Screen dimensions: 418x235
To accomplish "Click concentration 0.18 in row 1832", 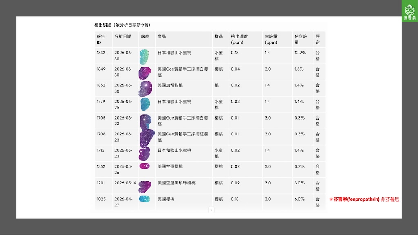I will [235, 53].
